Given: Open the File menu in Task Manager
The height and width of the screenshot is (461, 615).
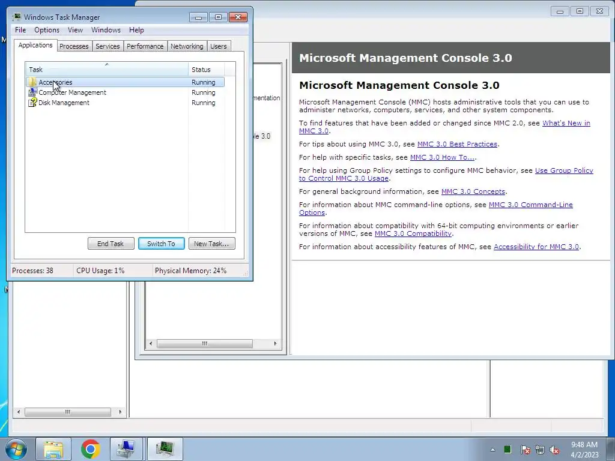Looking at the screenshot, I should (20, 30).
